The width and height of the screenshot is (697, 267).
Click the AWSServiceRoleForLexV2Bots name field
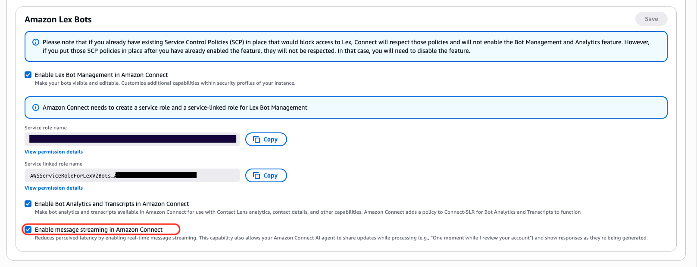click(x=132, y=175)
